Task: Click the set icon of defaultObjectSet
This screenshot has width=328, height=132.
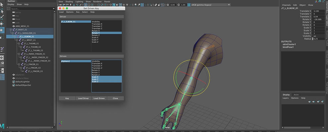Action: pyautogui.click(x=14, y=85)
